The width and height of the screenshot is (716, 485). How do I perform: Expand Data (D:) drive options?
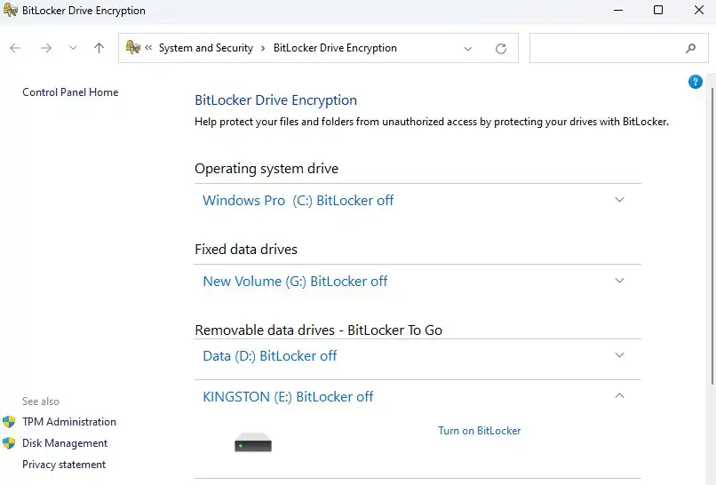tap(620, 354)
